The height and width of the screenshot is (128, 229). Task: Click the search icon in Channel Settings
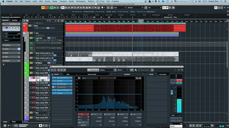[65, 70]
